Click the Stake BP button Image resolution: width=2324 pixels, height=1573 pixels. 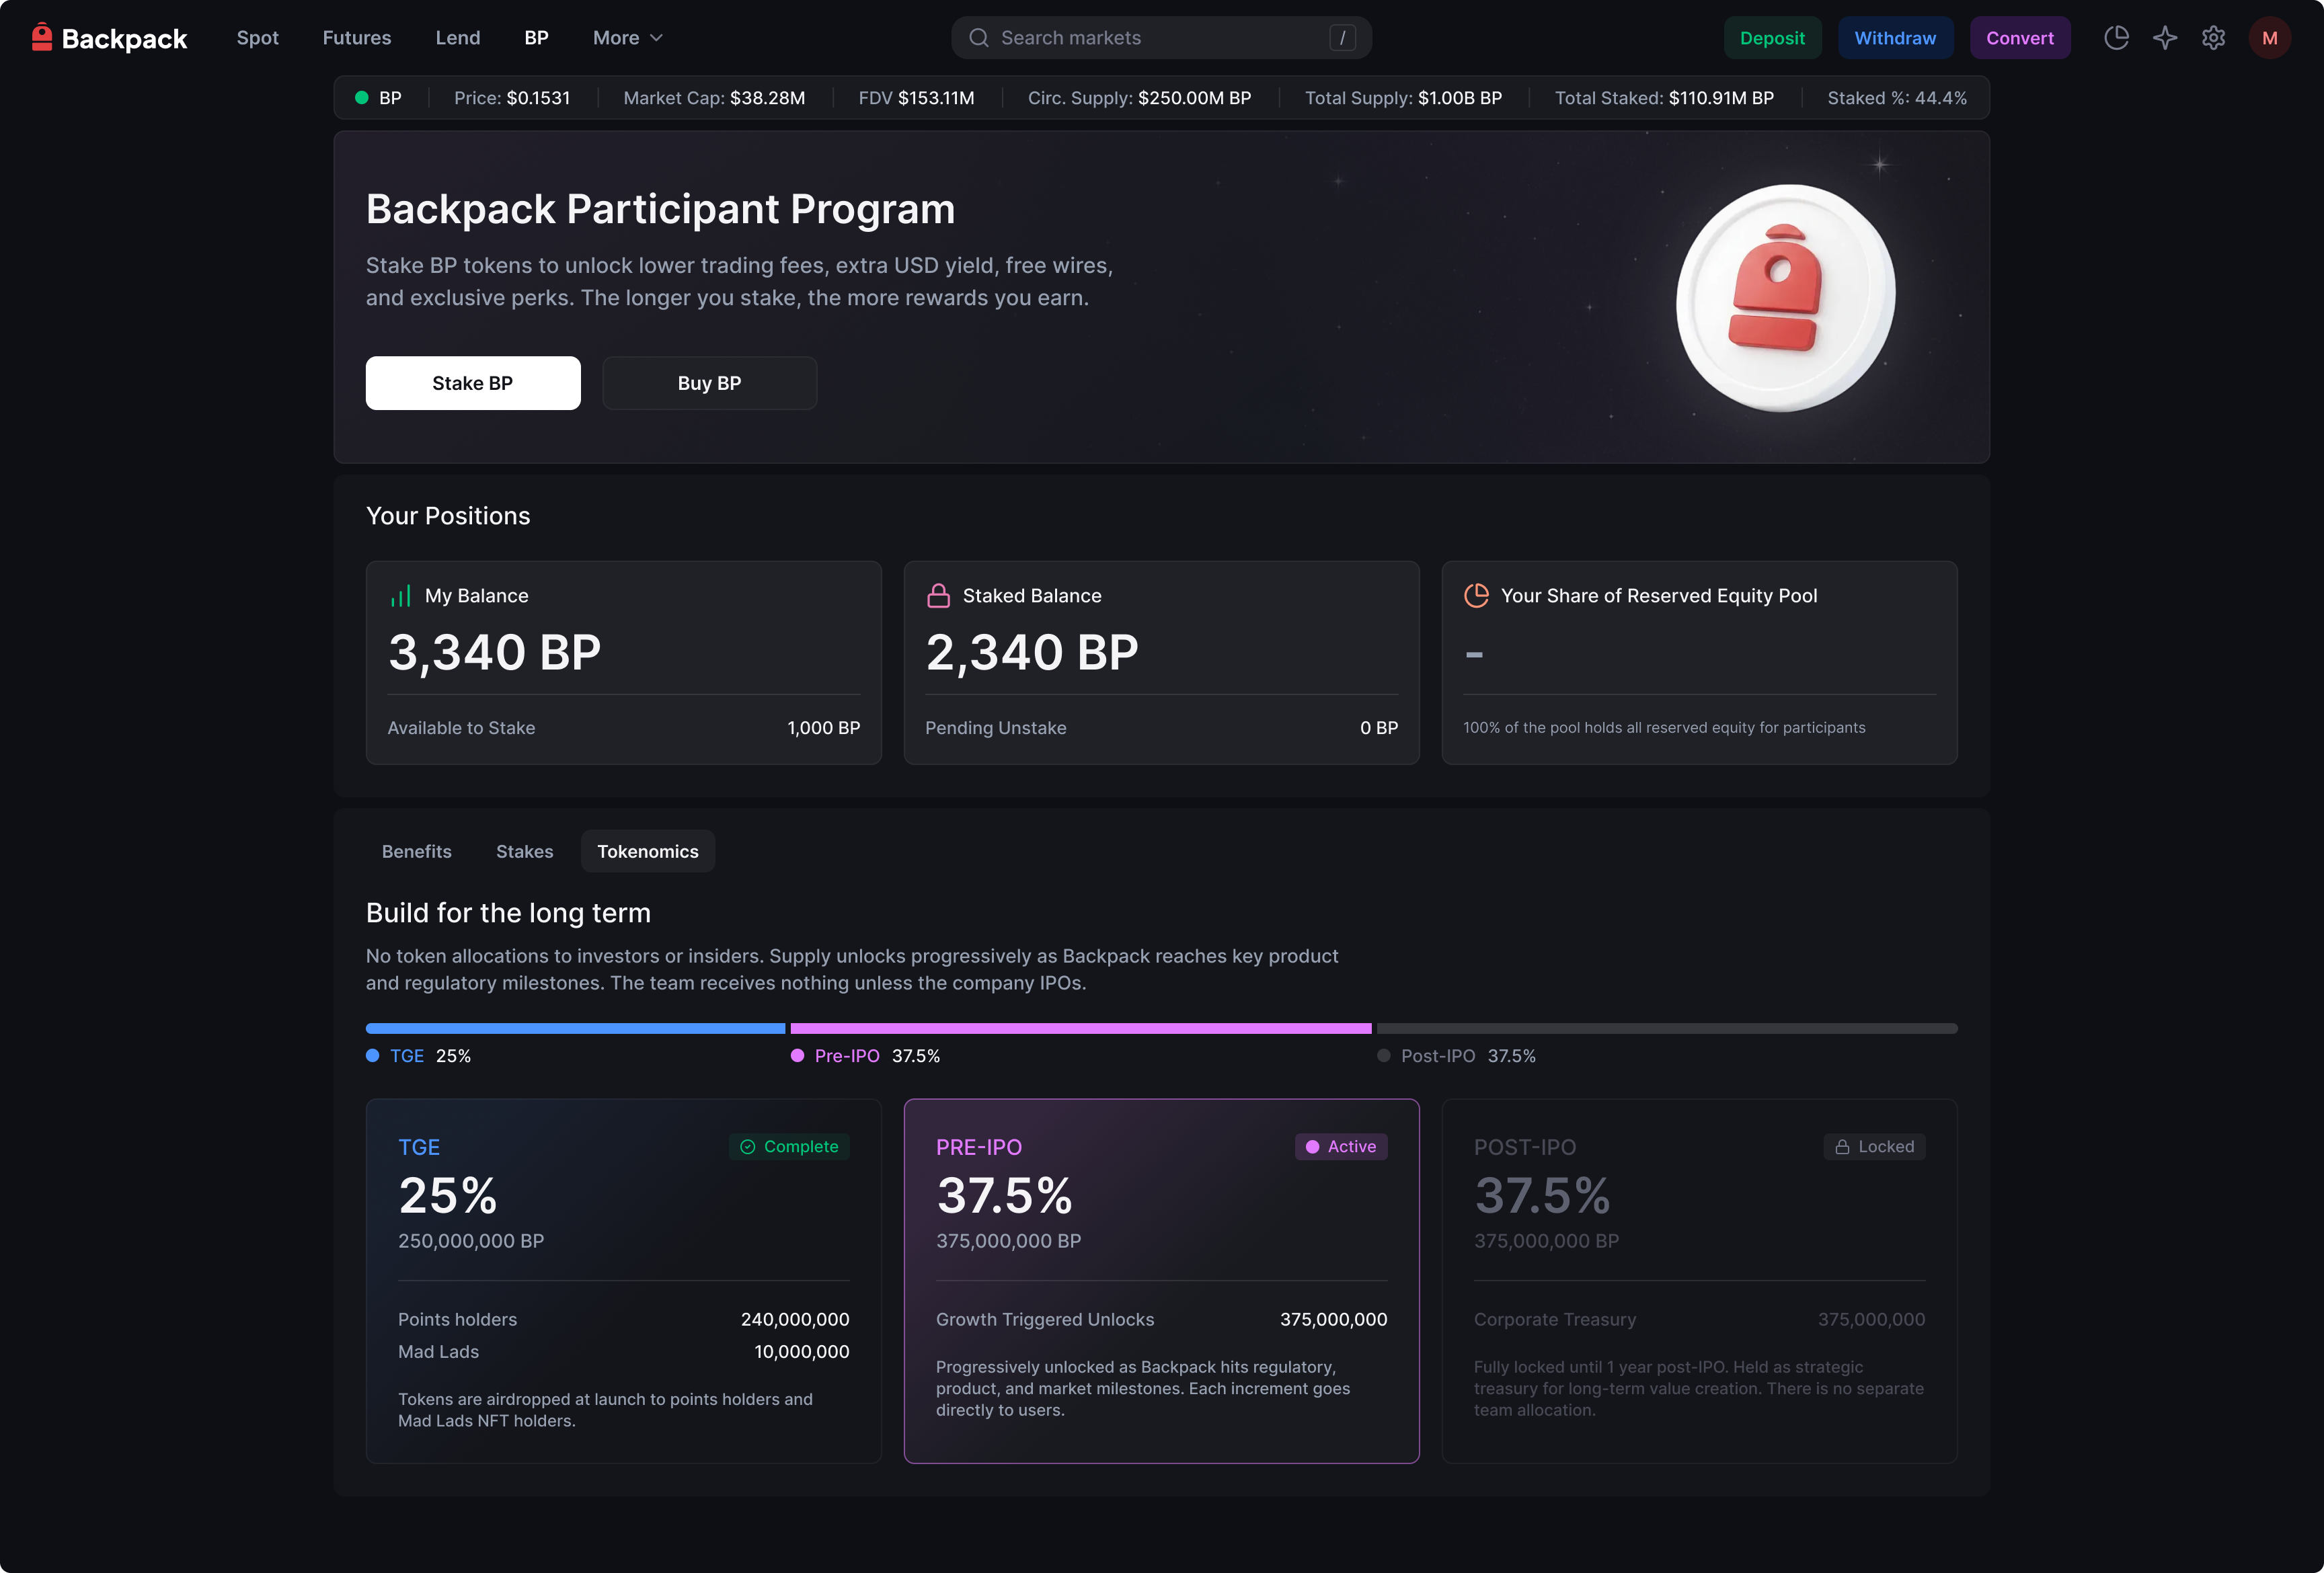tap(473, 382)
